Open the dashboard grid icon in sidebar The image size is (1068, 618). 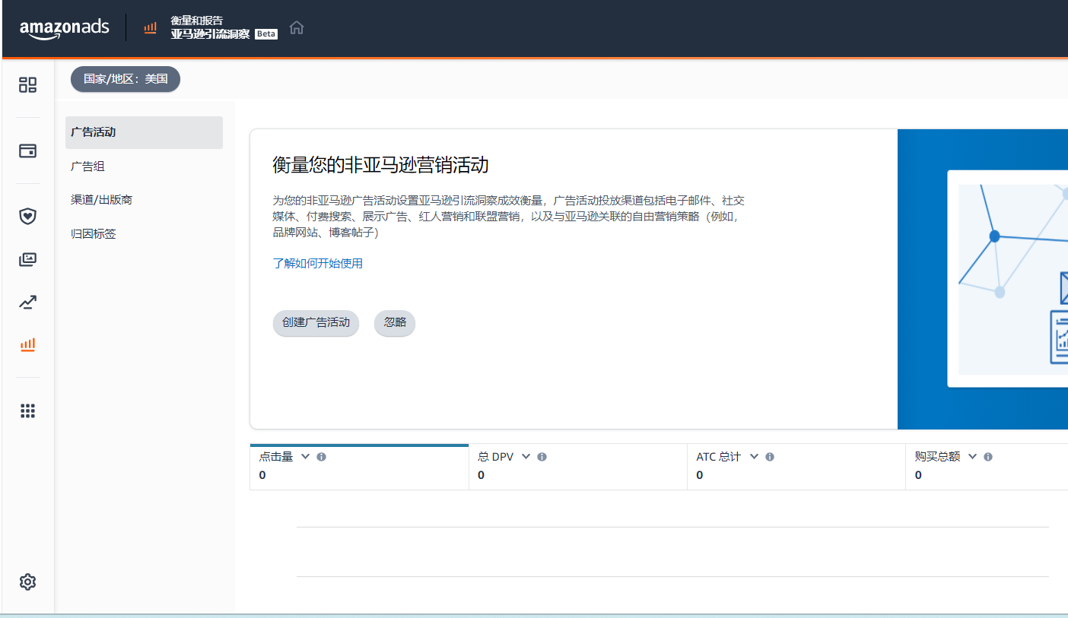click(28, 84)
